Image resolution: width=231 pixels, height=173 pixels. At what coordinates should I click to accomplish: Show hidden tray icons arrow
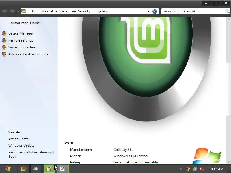pyautogui.click(x=181, y=169)
